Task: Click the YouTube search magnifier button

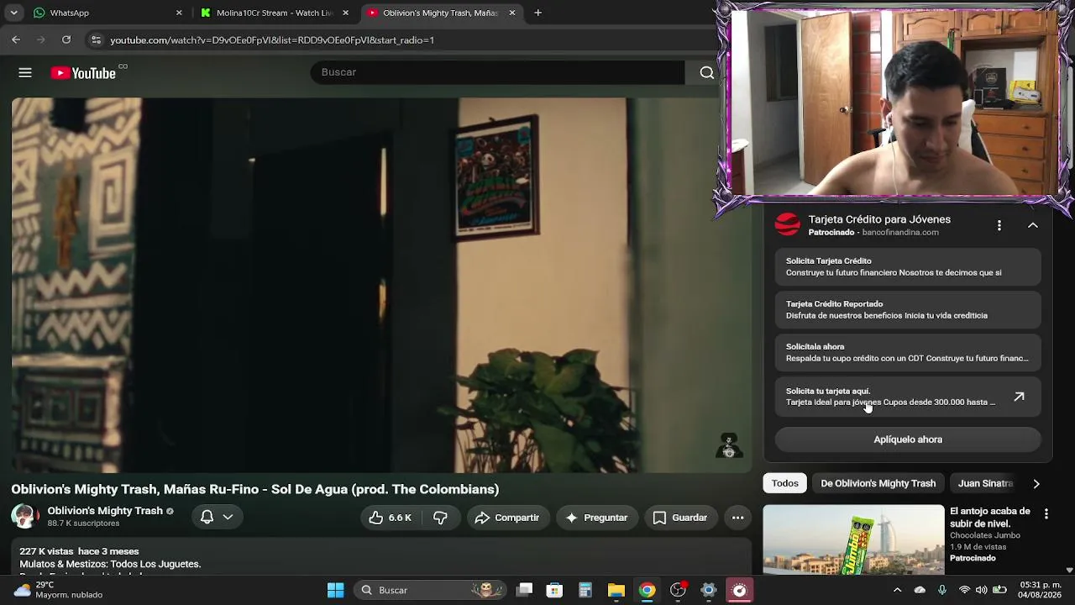Action: pyautogui.click(x=706, y=73)
